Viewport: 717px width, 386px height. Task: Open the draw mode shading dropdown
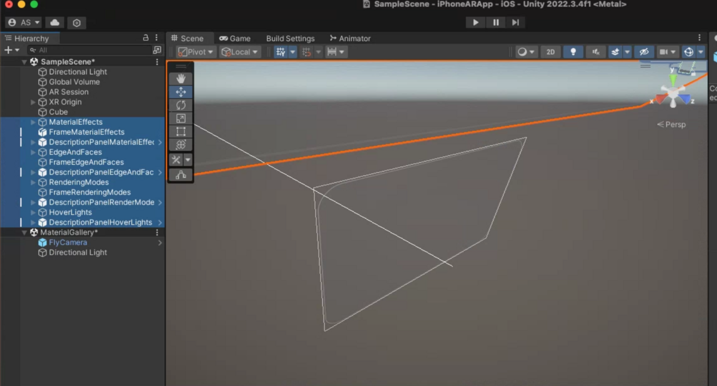526,52
